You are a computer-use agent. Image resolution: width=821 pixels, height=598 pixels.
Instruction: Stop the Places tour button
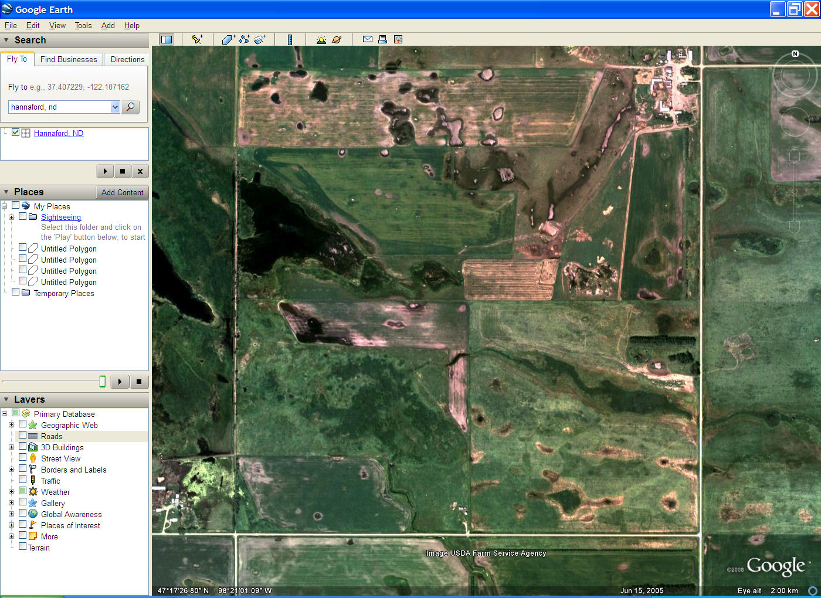(x=139, y=382)
